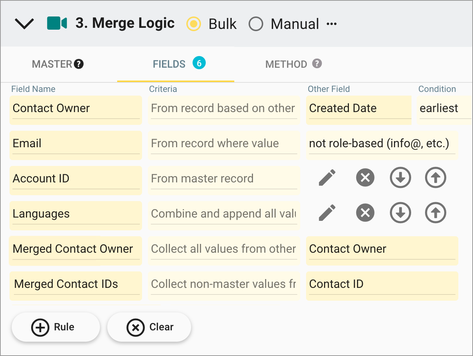Click the Email field name input
Image resolution: width=473 pixels, height=356 pixels.
click(76, 143)
